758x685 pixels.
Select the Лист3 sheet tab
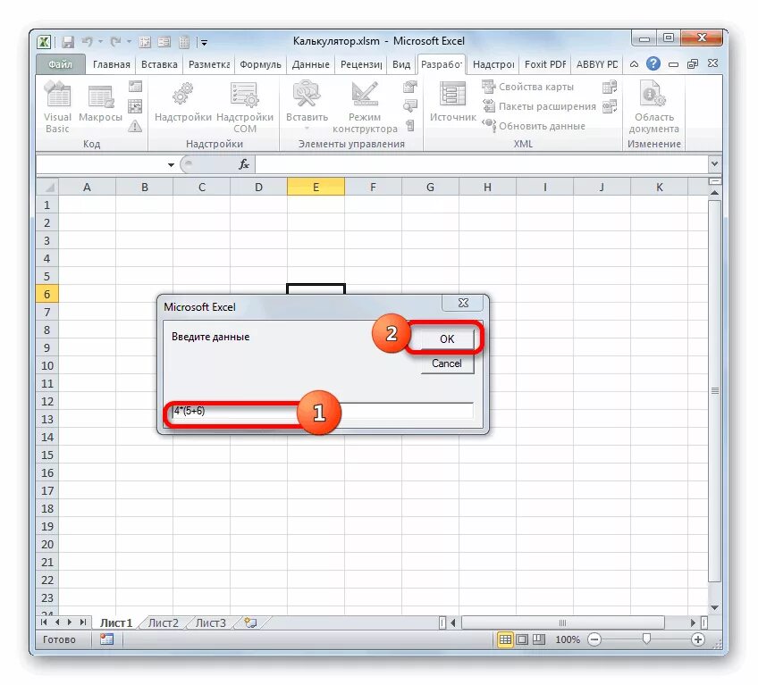click(x=210, y=622)
